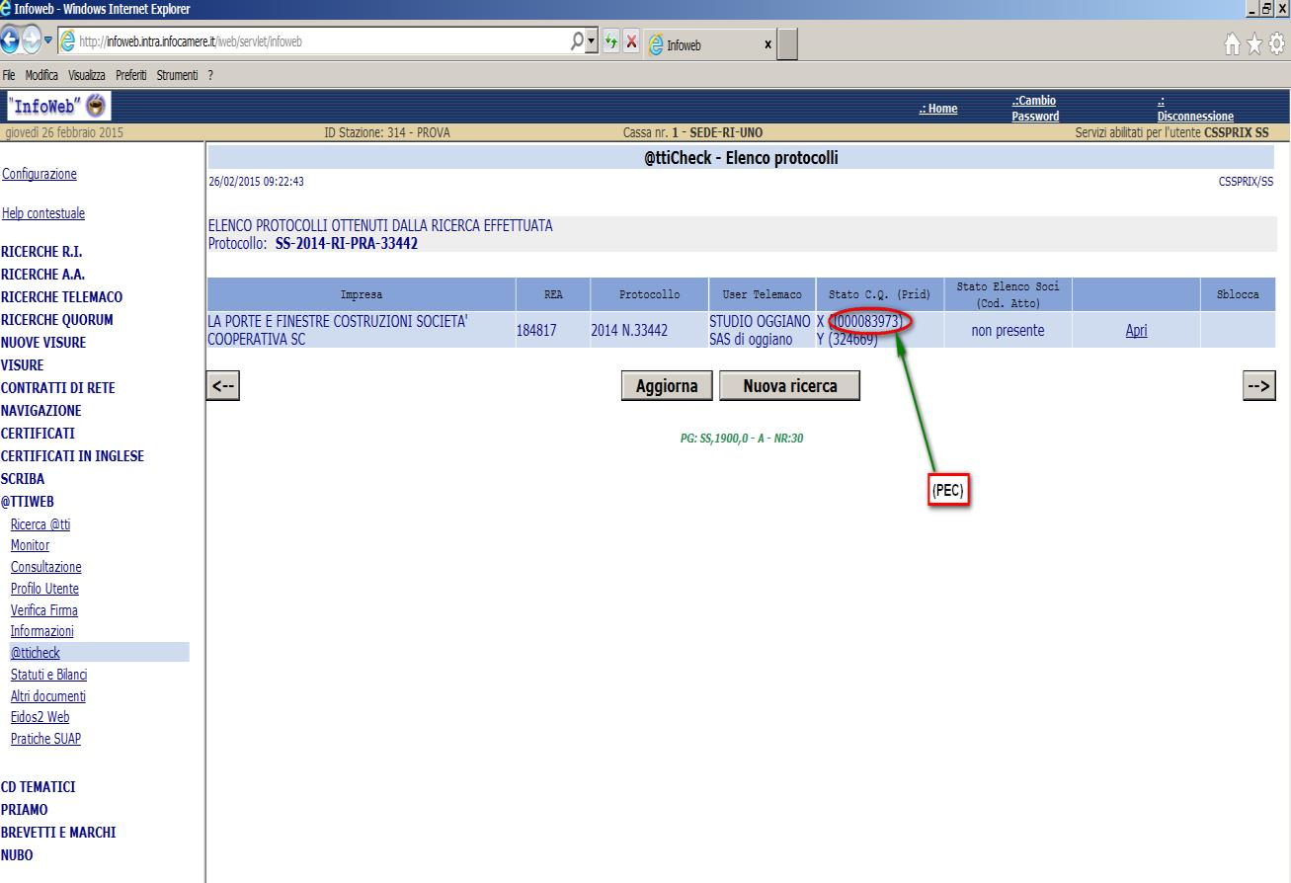Viewport: 1291px width, 883px height.
Task: Open the Cambio Password link
Action: (1035, 109)
